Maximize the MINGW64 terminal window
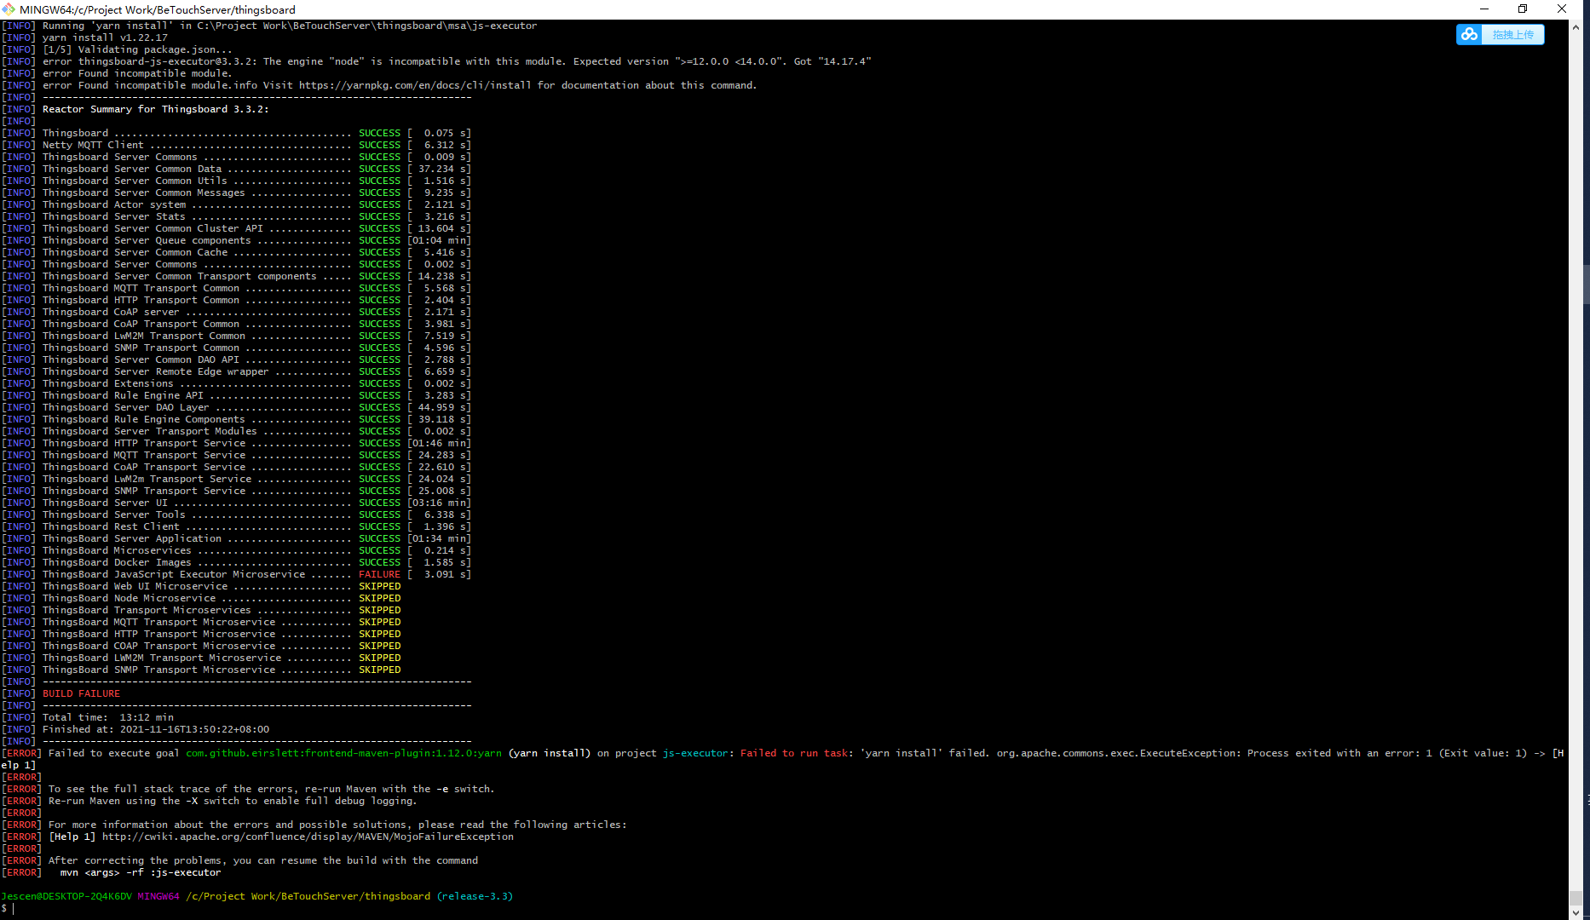Image resolution: width=1590 pixels, height=920 pixels. coord(1523,9)
